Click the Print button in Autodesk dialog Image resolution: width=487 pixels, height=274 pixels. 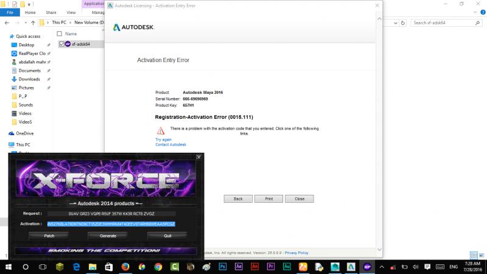tap(268, 199)
